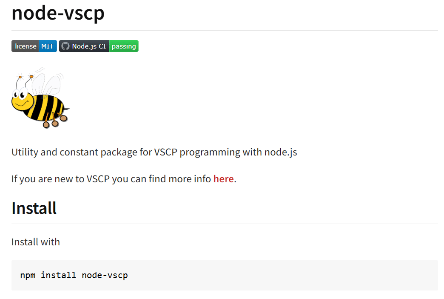Click the GitHub octocat icon in CI badge
The image size is (444, 299).
point(65,46)
